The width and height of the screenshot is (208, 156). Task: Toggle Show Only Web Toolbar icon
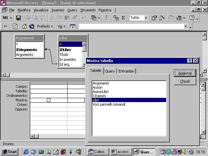tap(72, 26)
